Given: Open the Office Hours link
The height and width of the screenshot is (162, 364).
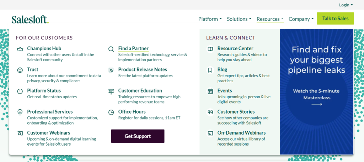Looking at the screenshot, I should point(132,112).
